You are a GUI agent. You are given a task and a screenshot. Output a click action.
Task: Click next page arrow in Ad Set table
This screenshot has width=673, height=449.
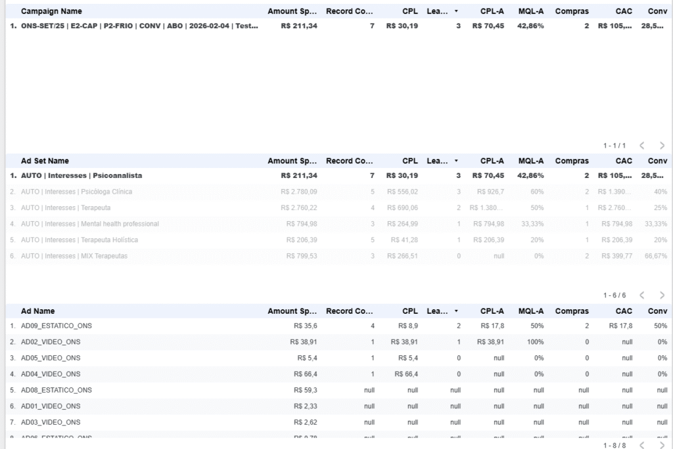click(x=662, y=295)
